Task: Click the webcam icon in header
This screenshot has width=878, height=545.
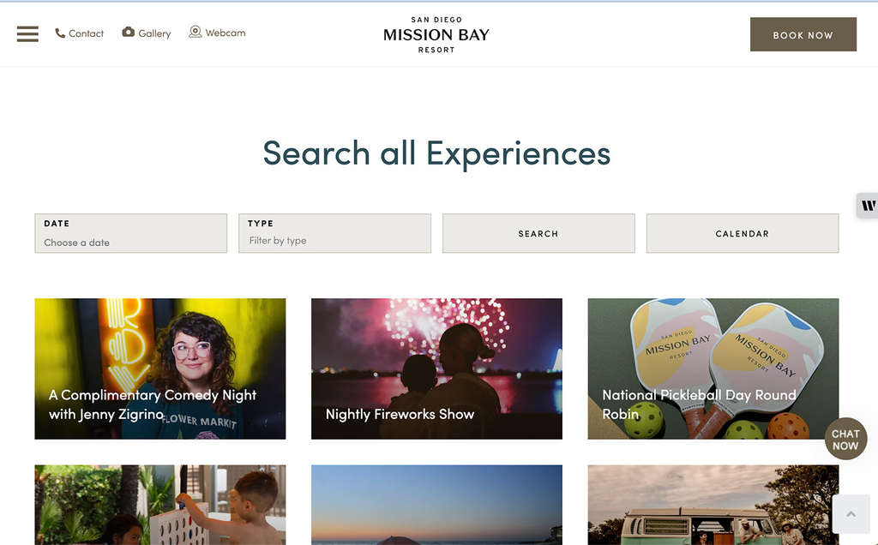Action: tap(195, 32)
